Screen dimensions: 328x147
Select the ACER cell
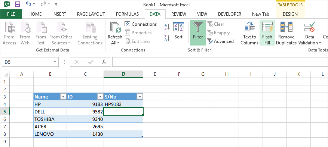(50, 126)
